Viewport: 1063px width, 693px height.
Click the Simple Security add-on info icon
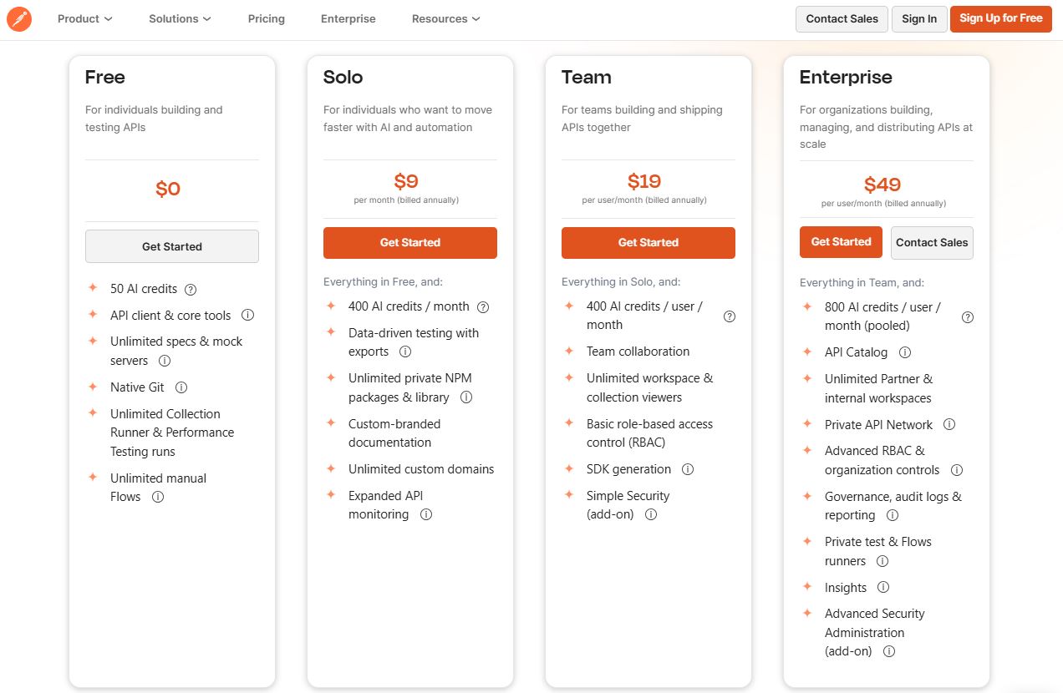pyautogui.click(x=651, y=514)
